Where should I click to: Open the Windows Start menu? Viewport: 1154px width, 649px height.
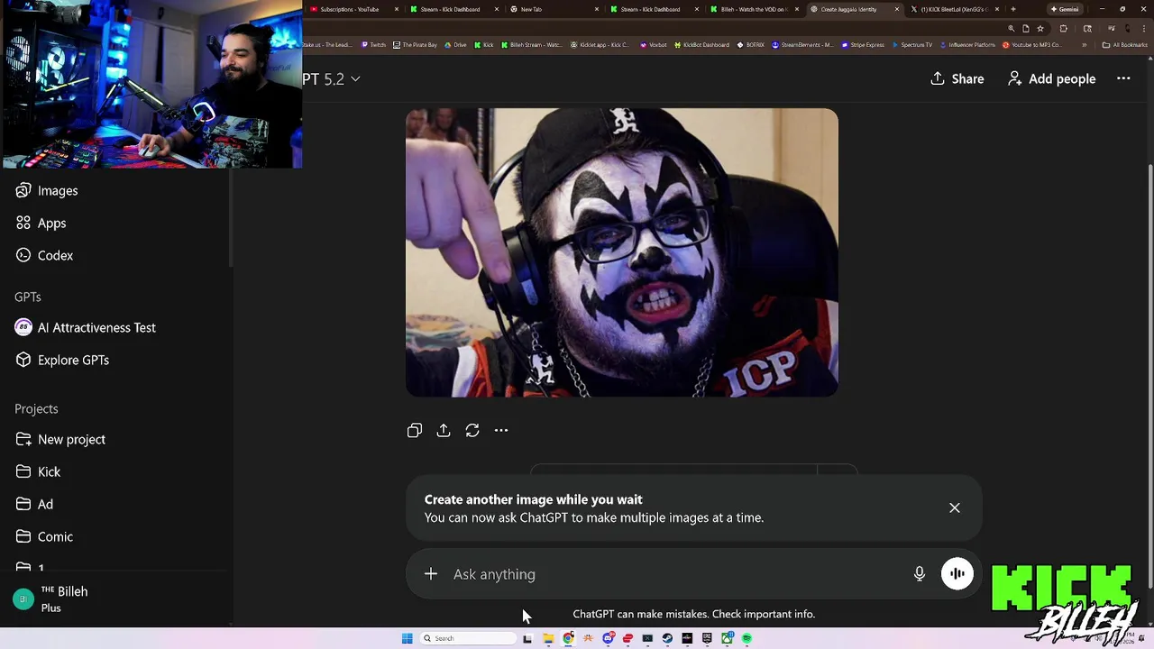click(408, 638)
